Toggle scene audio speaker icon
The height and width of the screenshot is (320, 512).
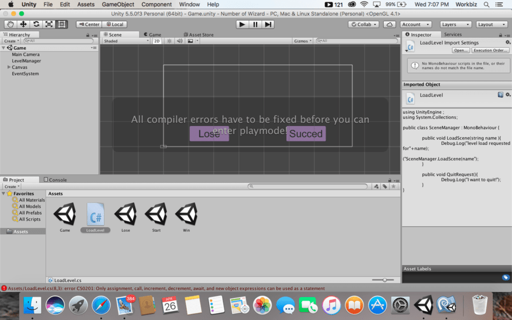pyautogui.click(x=180, y=41)
